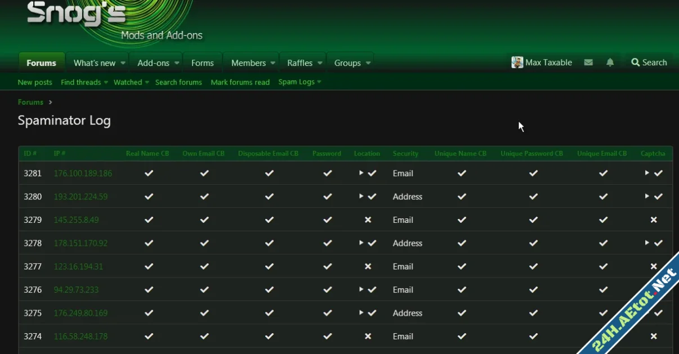Click the Forums breadcrumb link
This screenshot has width=679, height=354.
click(x=30, y=102)
